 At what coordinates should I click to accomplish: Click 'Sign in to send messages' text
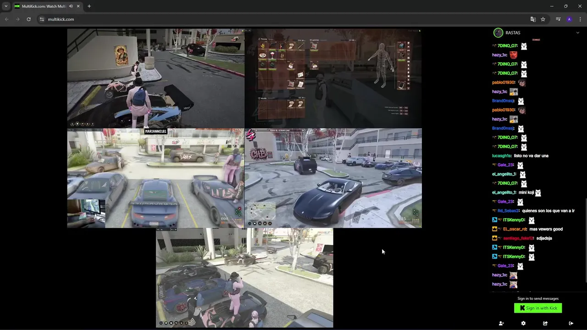[x=538, y=298]
